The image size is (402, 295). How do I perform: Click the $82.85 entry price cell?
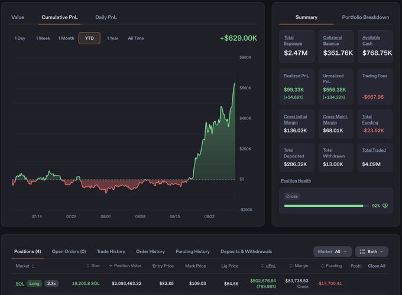click(166, 283)
